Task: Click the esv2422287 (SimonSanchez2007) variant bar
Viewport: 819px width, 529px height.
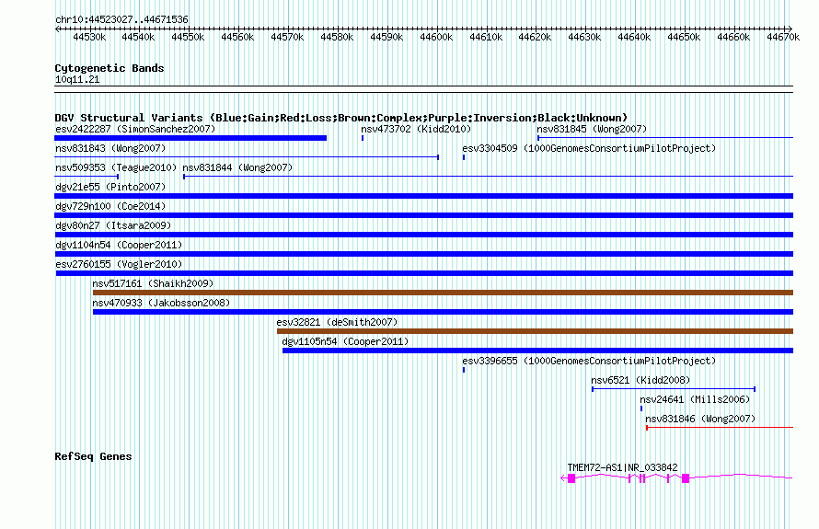Action: (190, 138)
